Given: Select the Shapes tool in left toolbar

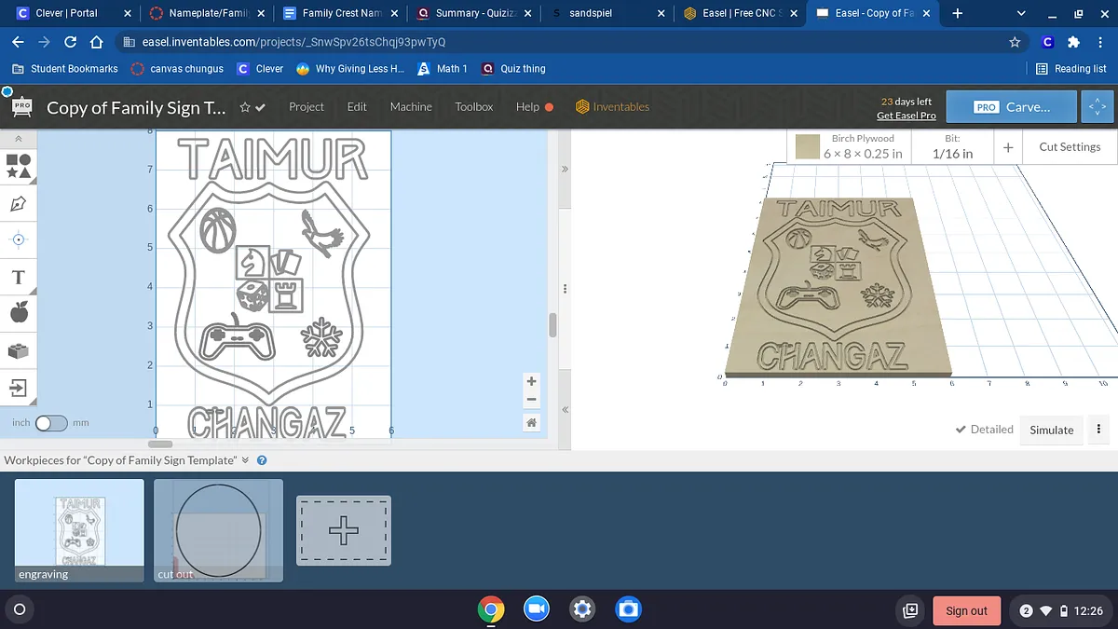Looking at the screenshot, I should tap(19, 166).
